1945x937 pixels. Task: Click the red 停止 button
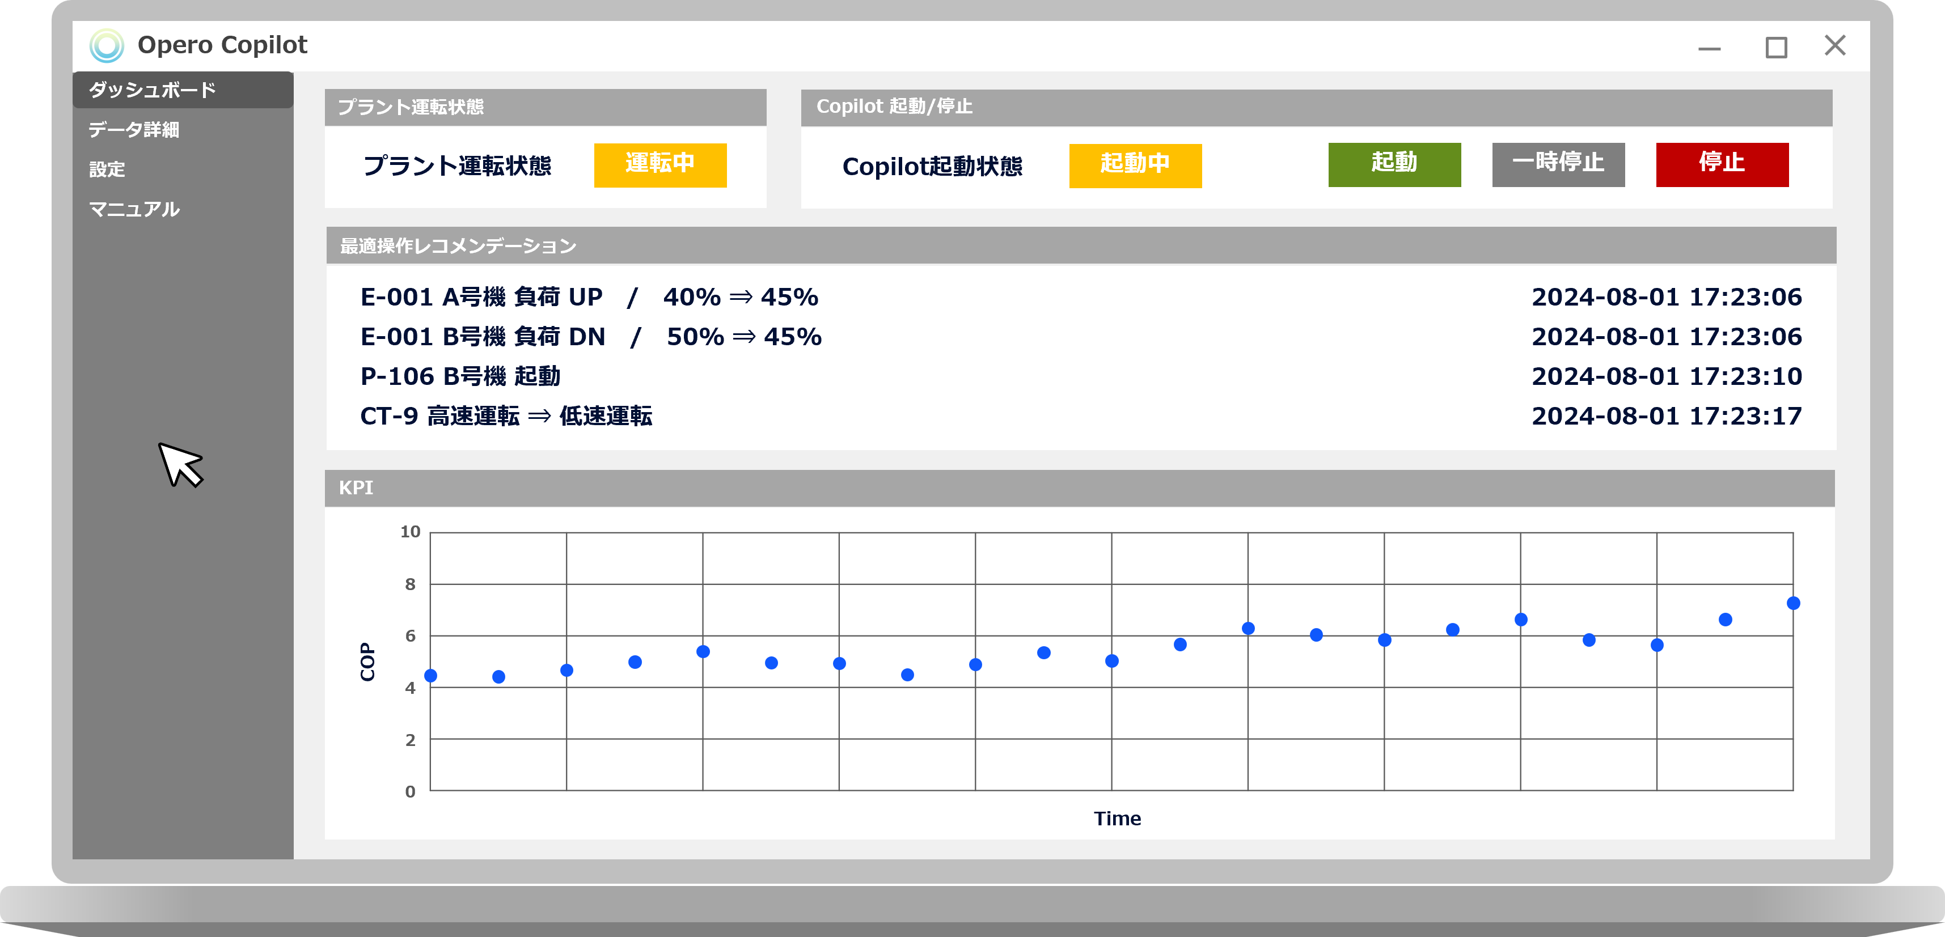[1722, 164]
